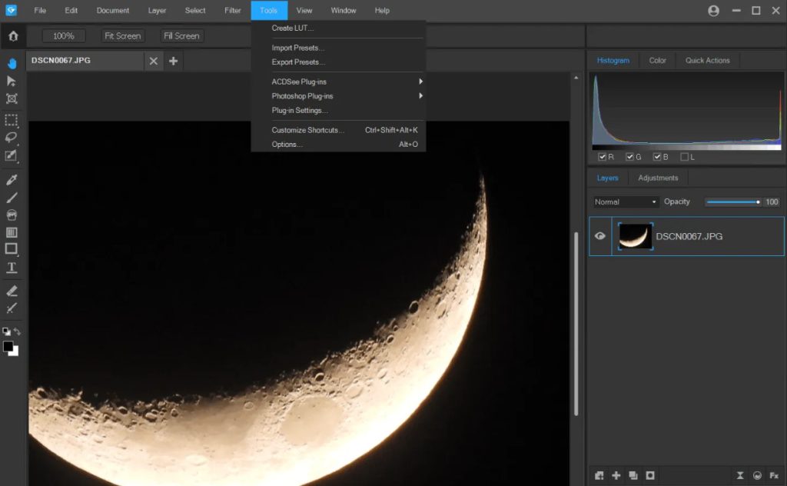The width and height of the screenshot is (787, 486).
Task: Open the Window menu
Action: pyautogui.click(x=344, y=10)
